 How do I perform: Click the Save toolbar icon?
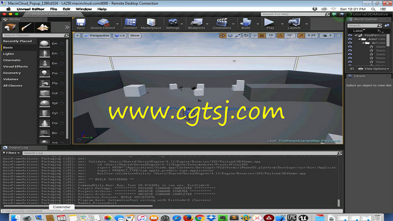[x=81, y=24]
